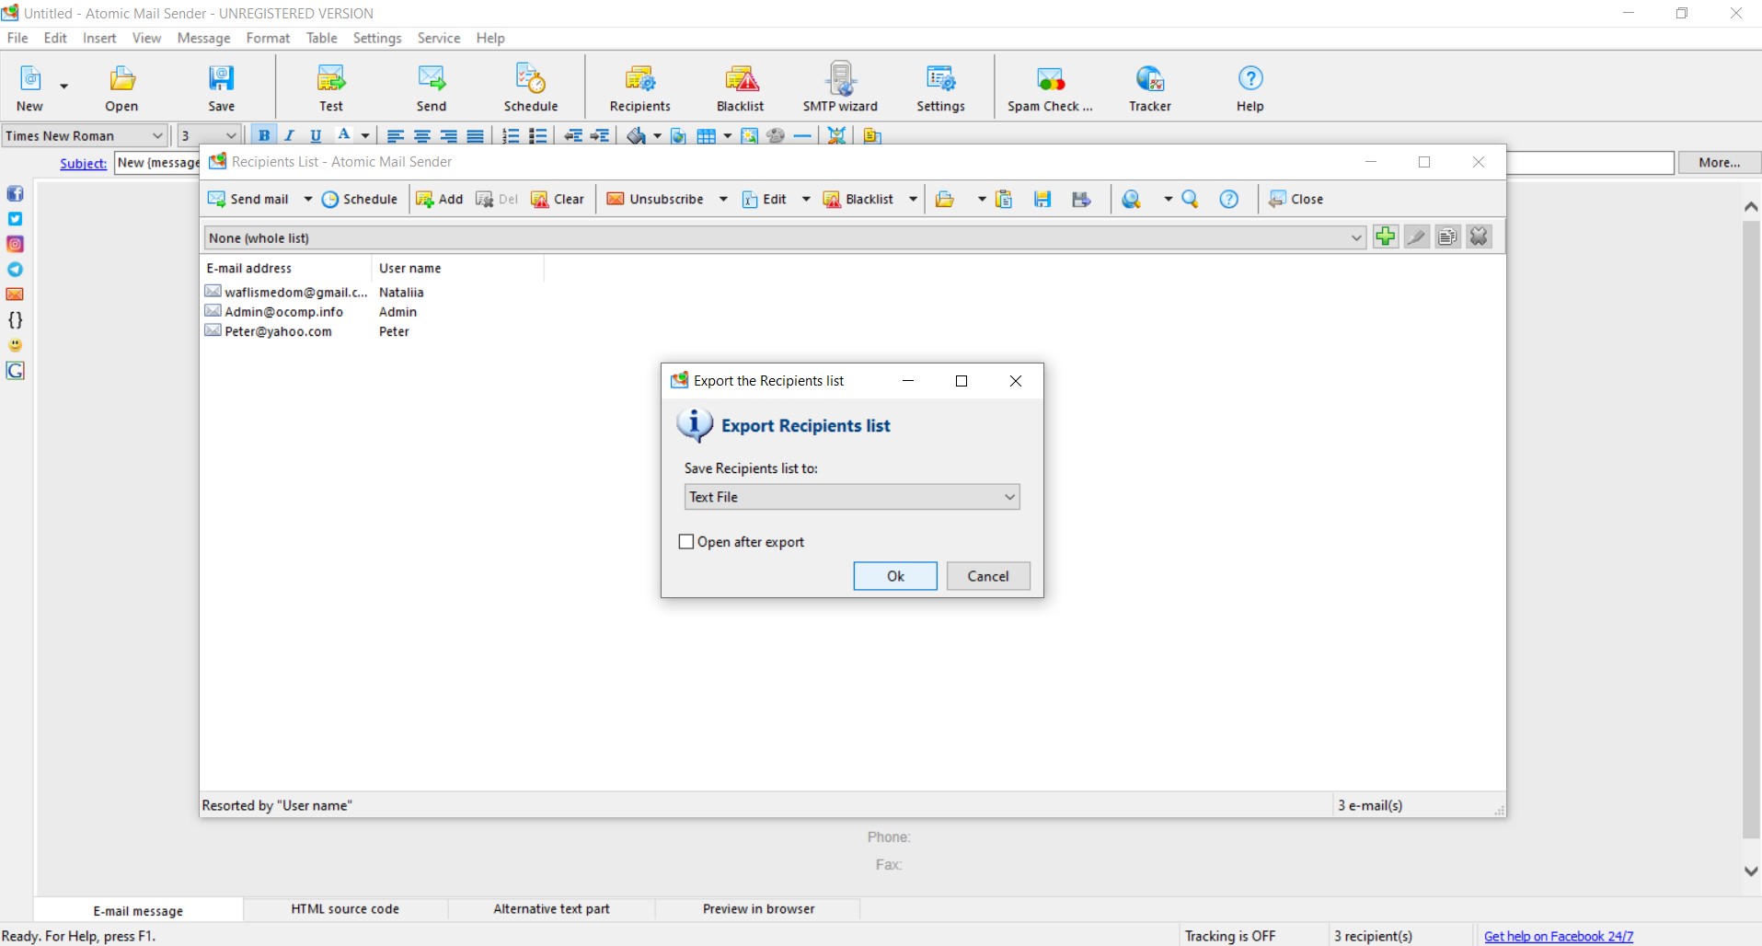Check the Open after export checkbox

pos(685,542)
